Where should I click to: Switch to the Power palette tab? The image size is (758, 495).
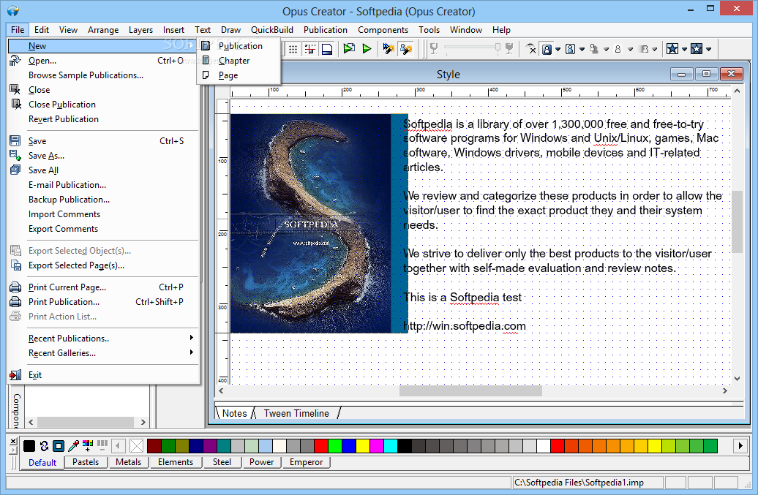[261, 462]
